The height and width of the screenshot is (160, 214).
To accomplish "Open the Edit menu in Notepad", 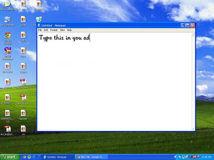I will click(x=46, y=30).
